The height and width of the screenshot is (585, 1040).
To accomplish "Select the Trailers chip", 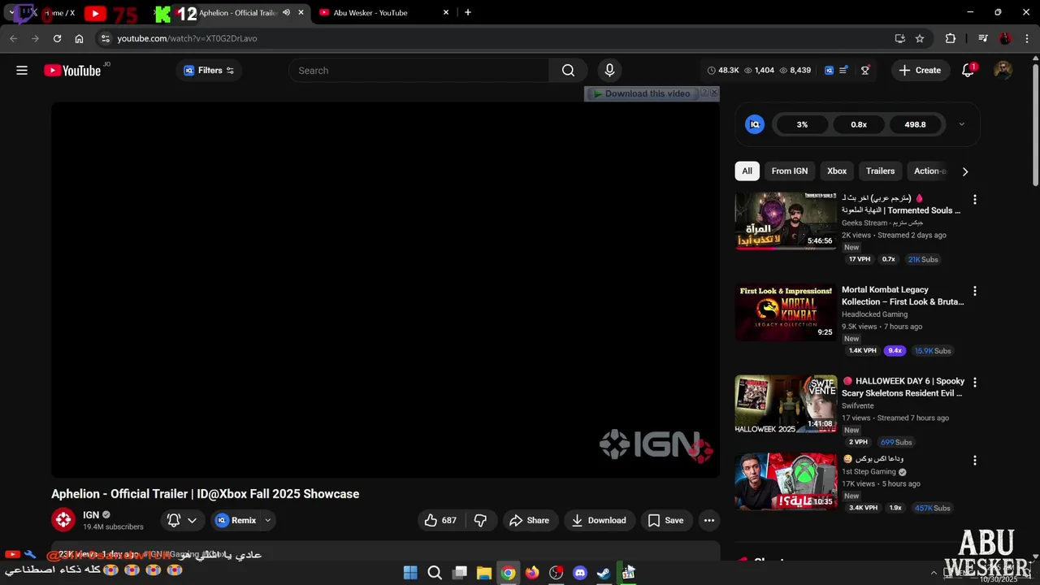I will click(880, 171).
